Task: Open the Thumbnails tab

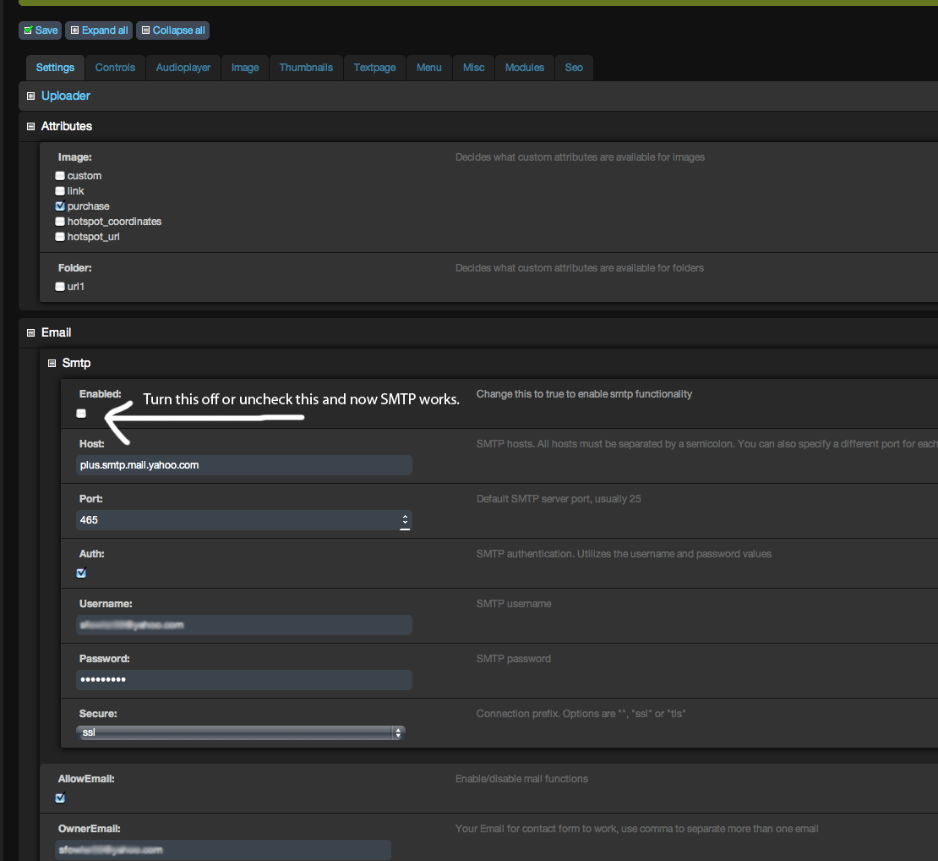Action: (306, 68)
